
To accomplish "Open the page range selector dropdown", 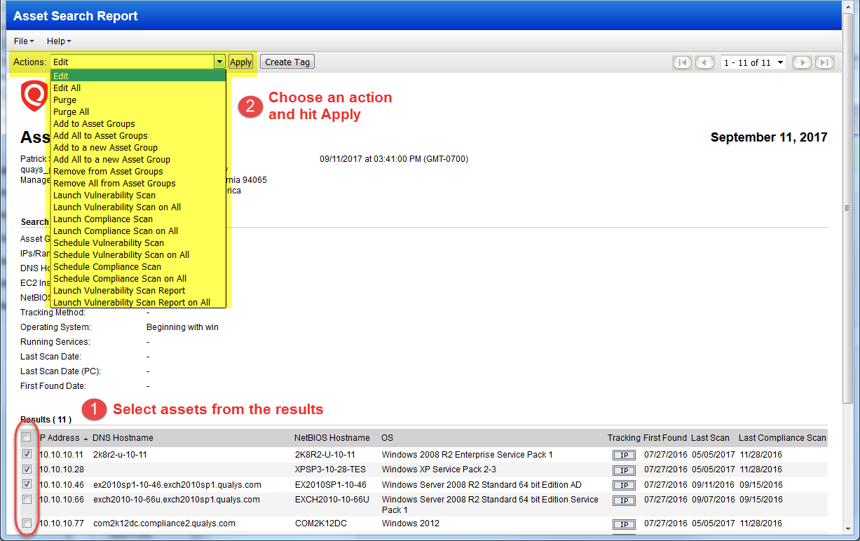I will (x=781, y=62).
